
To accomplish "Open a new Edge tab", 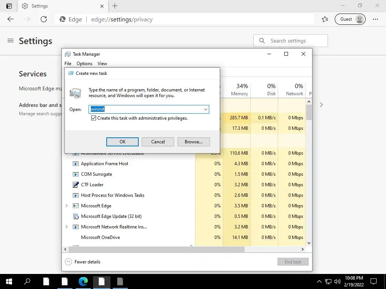I will pyautogui.click(x=115, y=6).
